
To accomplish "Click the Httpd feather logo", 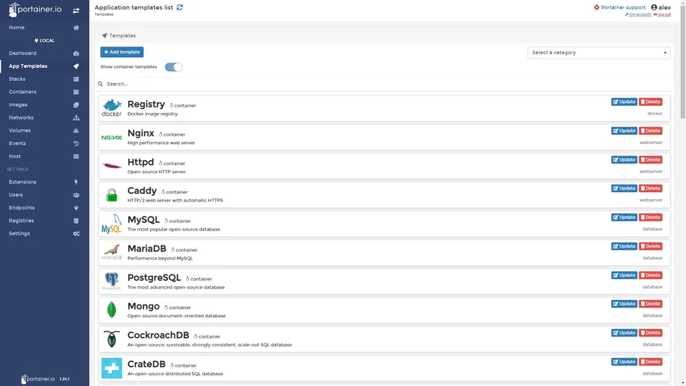I will pos(111,166).
